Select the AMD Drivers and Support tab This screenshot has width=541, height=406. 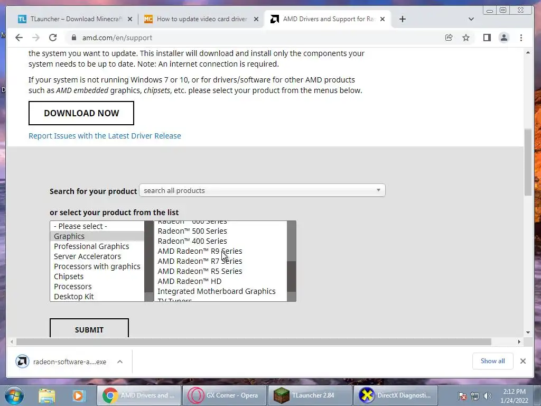point(328,19)
